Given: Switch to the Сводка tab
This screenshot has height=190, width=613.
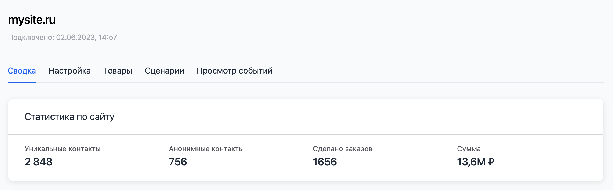Looking at the screenshot, I should click(x=22, y=70).
